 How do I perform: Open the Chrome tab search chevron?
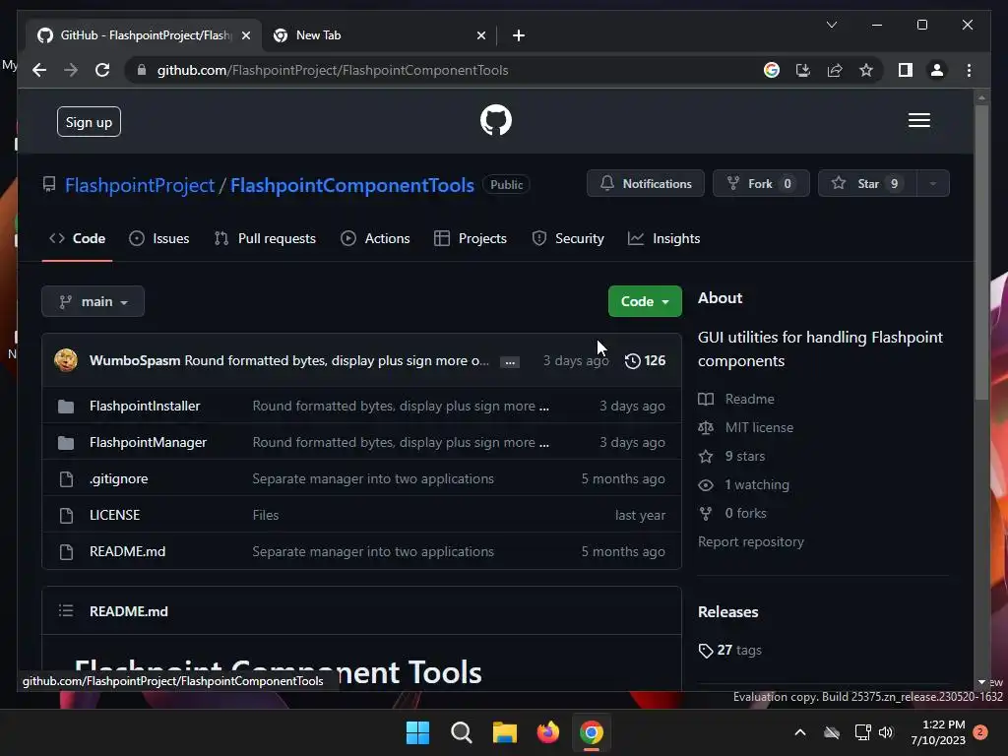(x=831, y=25)
